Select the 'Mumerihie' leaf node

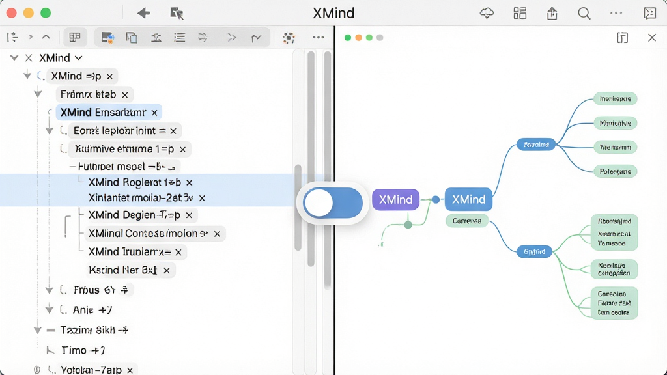pos(615,123)
